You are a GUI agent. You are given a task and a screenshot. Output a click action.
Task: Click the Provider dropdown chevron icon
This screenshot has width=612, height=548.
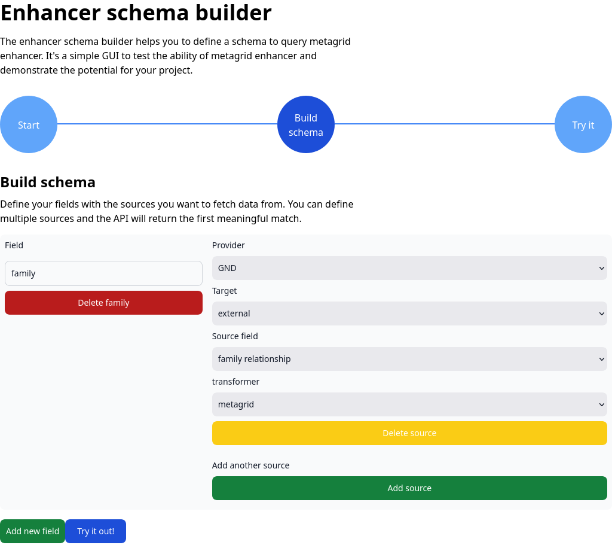[x=602, y=268]
